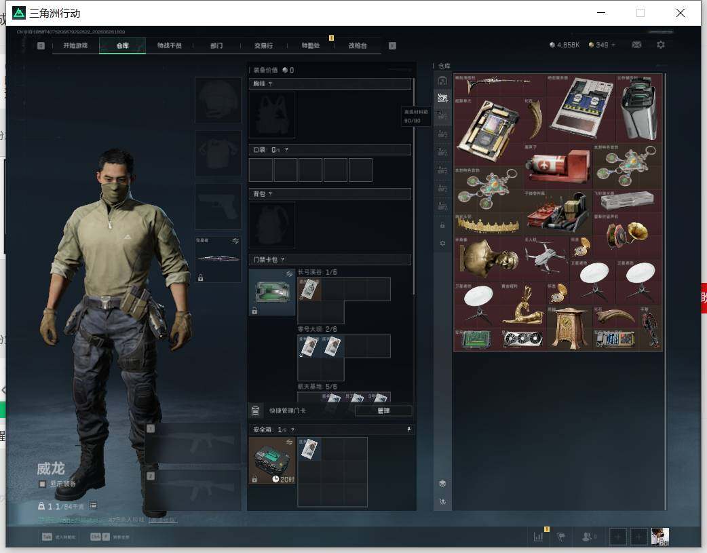Click the left arrow beside 开始游戏
The image size is (707, 553).
[x=41, y=45]
